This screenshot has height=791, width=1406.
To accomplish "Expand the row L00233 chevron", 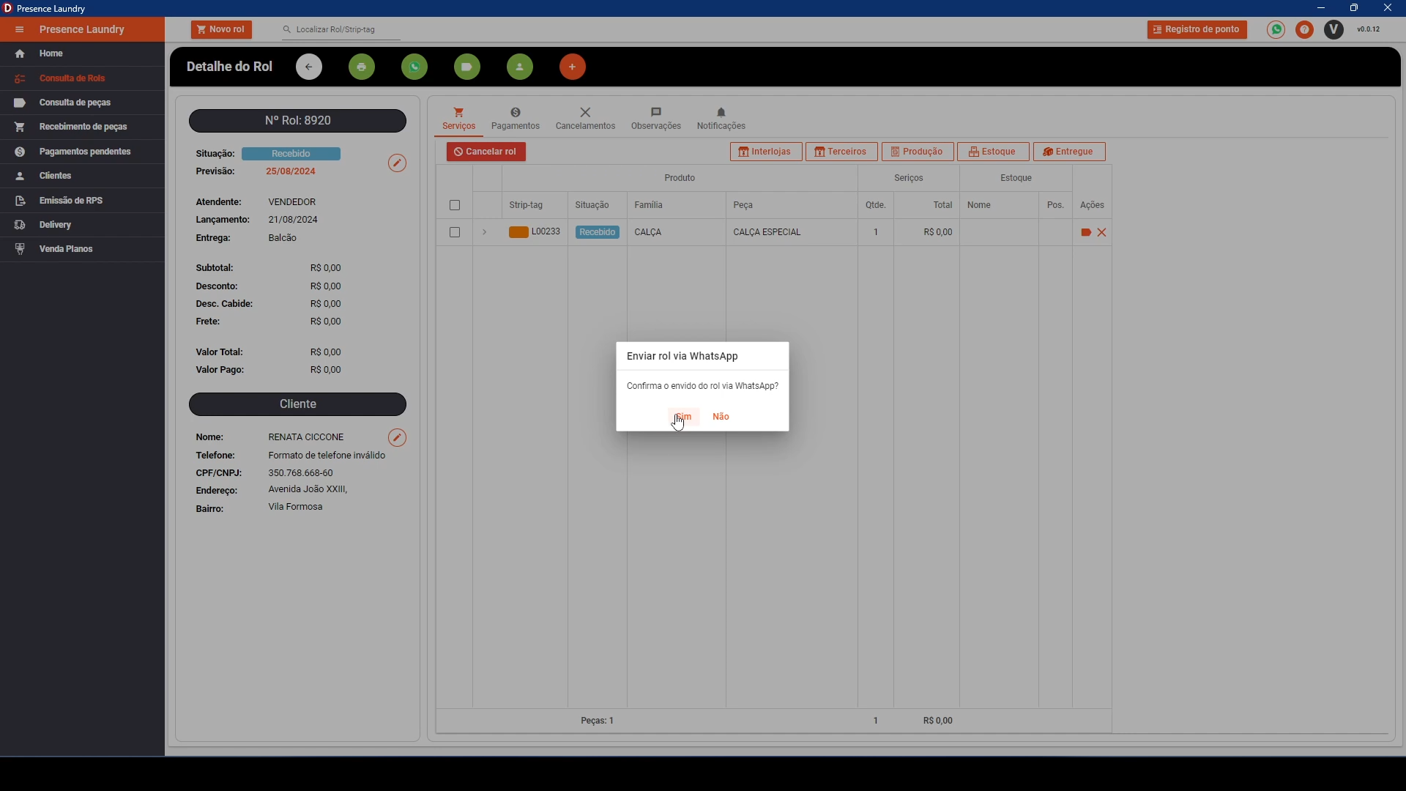I will click(485, 232).
